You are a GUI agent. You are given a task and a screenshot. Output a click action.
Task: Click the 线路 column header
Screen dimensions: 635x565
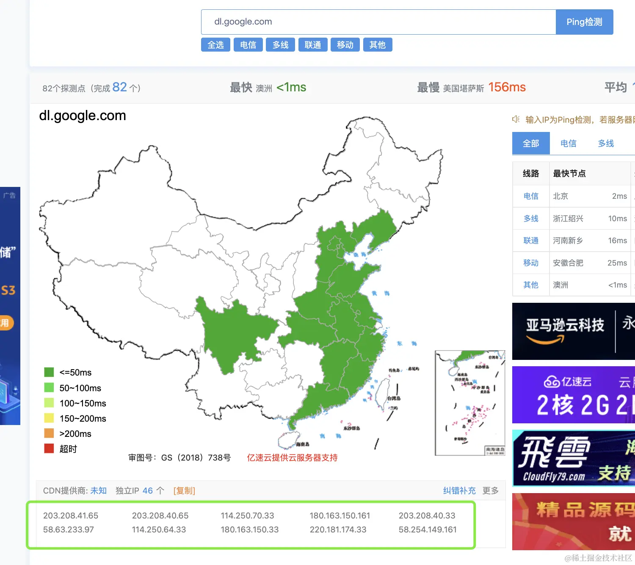531,173
